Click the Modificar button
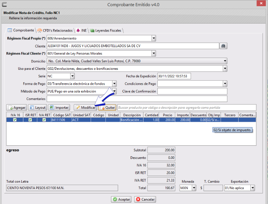Viewport: 268px width, 204px height. (x=86, y=107)
